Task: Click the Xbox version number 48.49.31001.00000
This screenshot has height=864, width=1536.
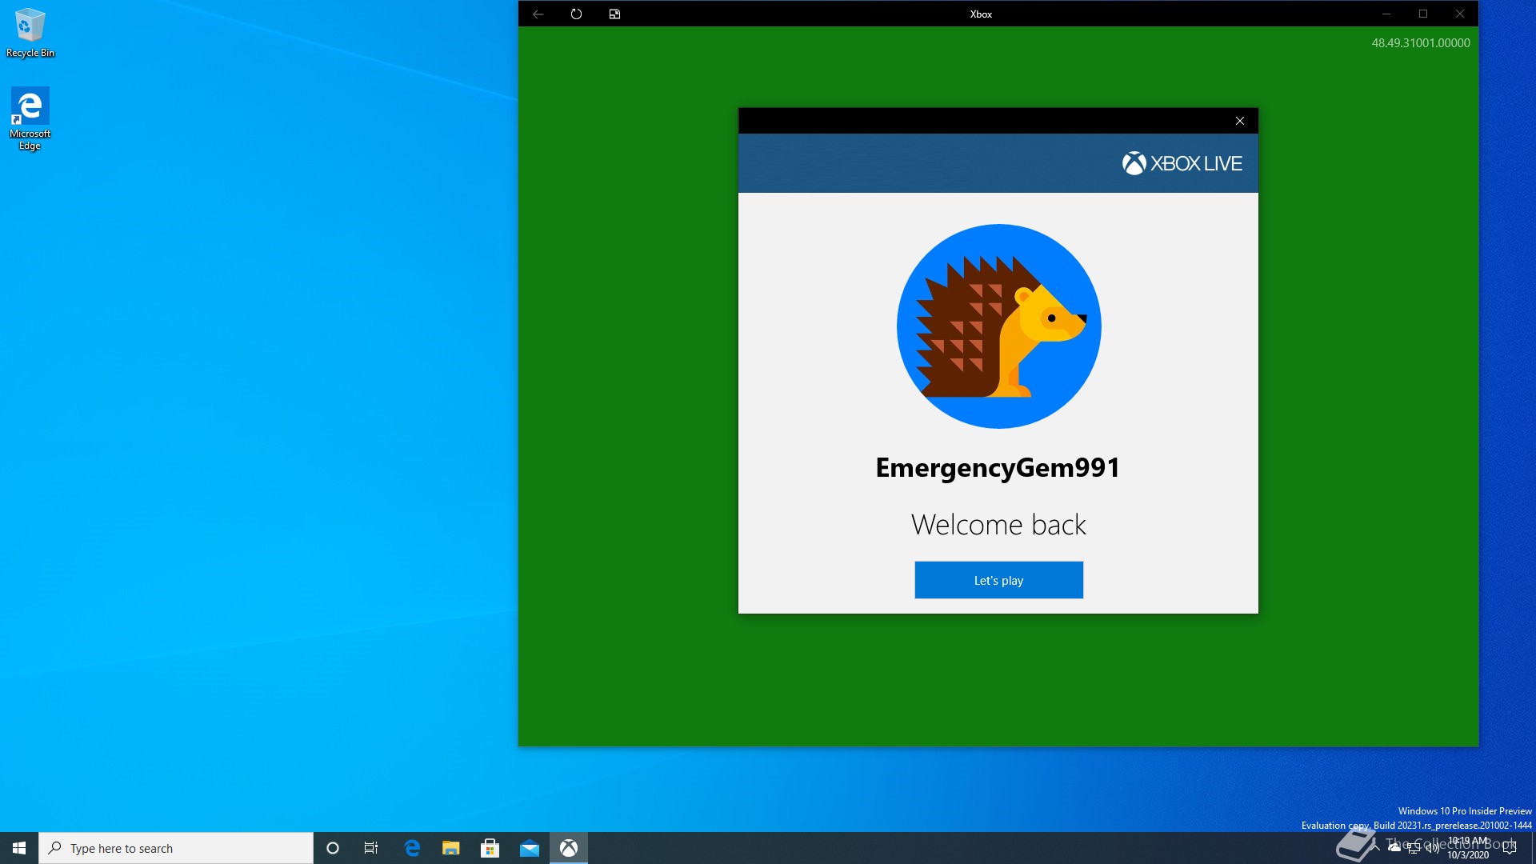Action: (1421, 43)
